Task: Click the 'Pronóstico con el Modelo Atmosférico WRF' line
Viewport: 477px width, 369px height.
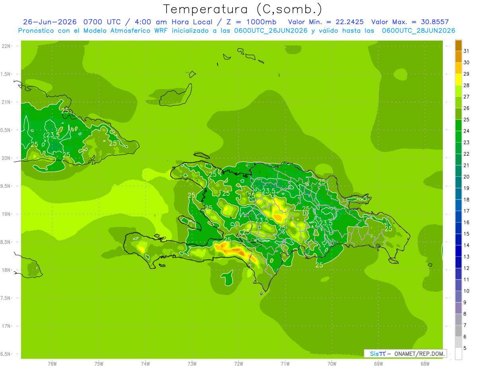Action: 94,31
